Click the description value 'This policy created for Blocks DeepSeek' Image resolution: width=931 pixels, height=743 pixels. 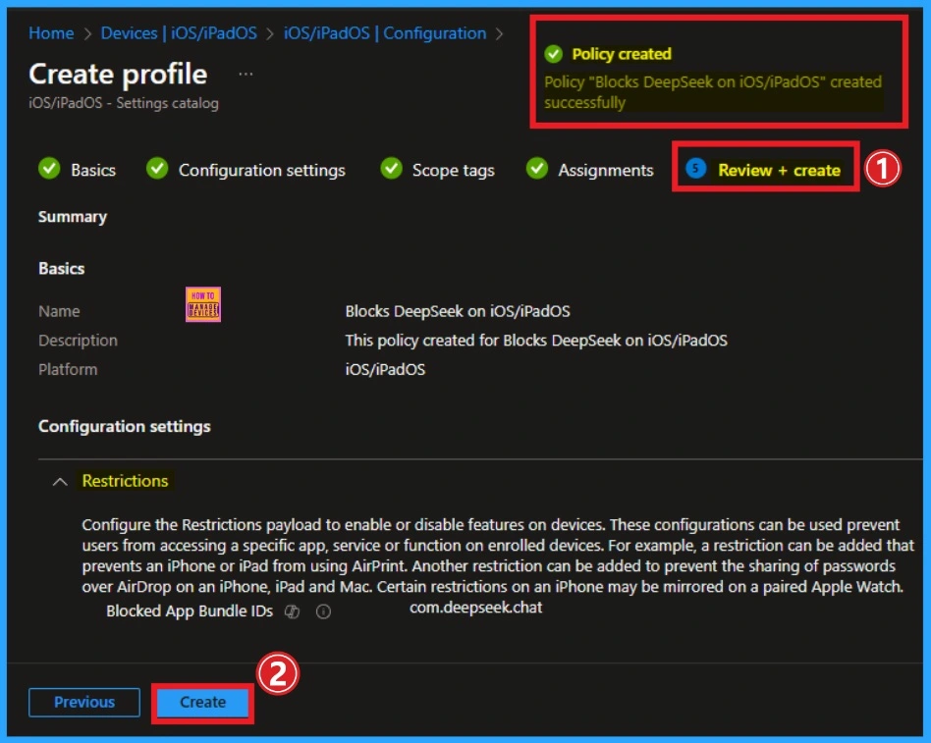536,340
